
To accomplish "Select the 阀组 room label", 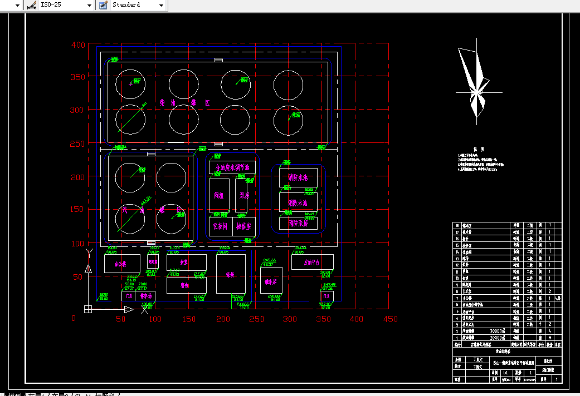I will [x=219, y=195].
